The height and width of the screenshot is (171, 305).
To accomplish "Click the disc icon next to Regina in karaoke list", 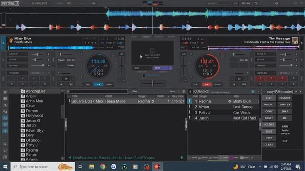I will 230,101.
